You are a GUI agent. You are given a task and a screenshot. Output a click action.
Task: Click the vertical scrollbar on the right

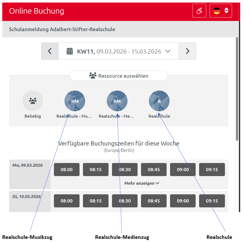[237, 90]
